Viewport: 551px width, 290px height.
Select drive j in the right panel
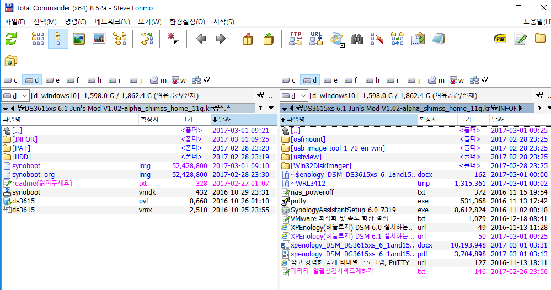(x=414, y=80)
